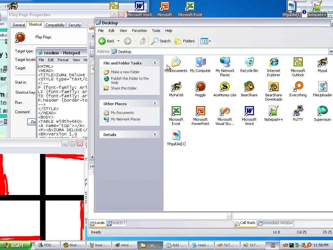Select Microsoft Word icon in Desktop window
Screen dimensions: 333x250
[x=249, y=116]
